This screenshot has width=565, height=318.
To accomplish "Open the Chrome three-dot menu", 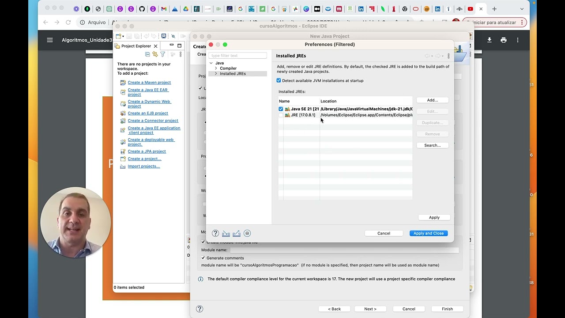I will coord(522,22).
